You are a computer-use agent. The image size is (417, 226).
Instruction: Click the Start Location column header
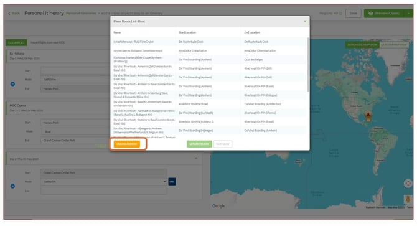(187, 32)
